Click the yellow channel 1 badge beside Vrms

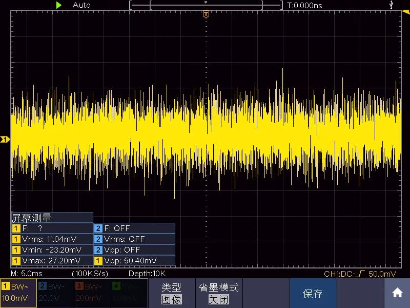click(x=16, y=239)
